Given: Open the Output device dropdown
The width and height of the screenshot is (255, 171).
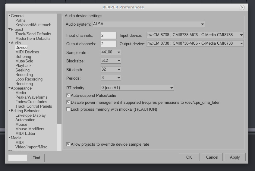Looking at the screenshot, I should (195, 43).
